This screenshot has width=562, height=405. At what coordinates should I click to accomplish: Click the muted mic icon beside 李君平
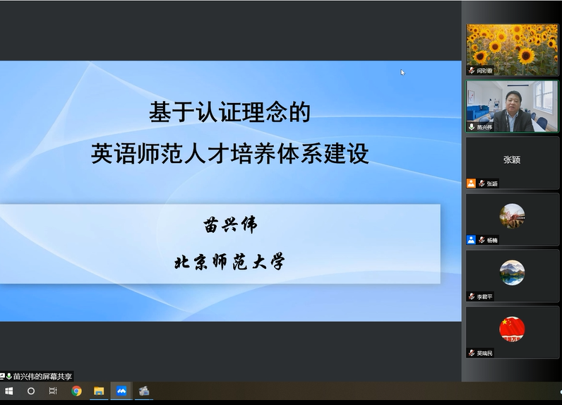tap(471, 296)
